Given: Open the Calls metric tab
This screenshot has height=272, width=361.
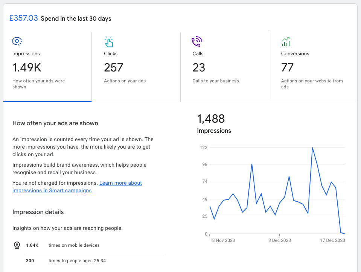Looking at the screenshot, I should [225, 67].
